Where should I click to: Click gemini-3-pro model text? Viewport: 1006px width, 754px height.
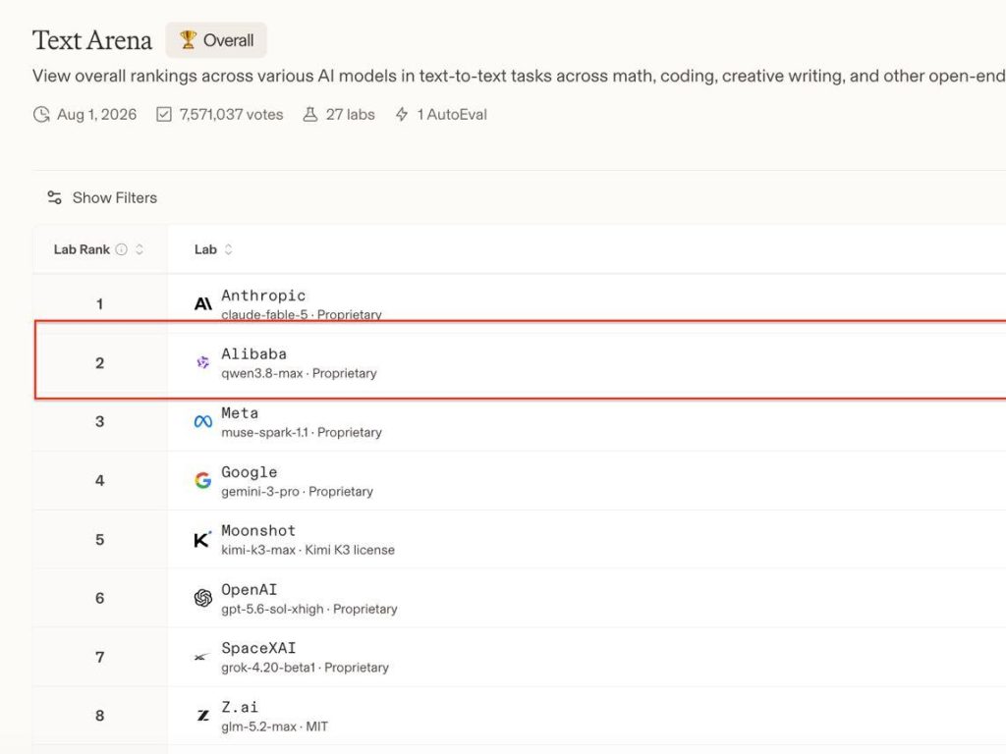tap(259, 491)
